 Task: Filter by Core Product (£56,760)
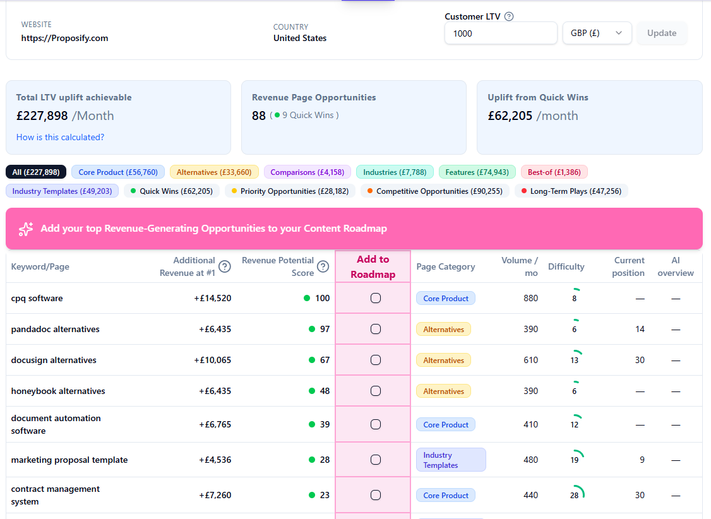118,172
